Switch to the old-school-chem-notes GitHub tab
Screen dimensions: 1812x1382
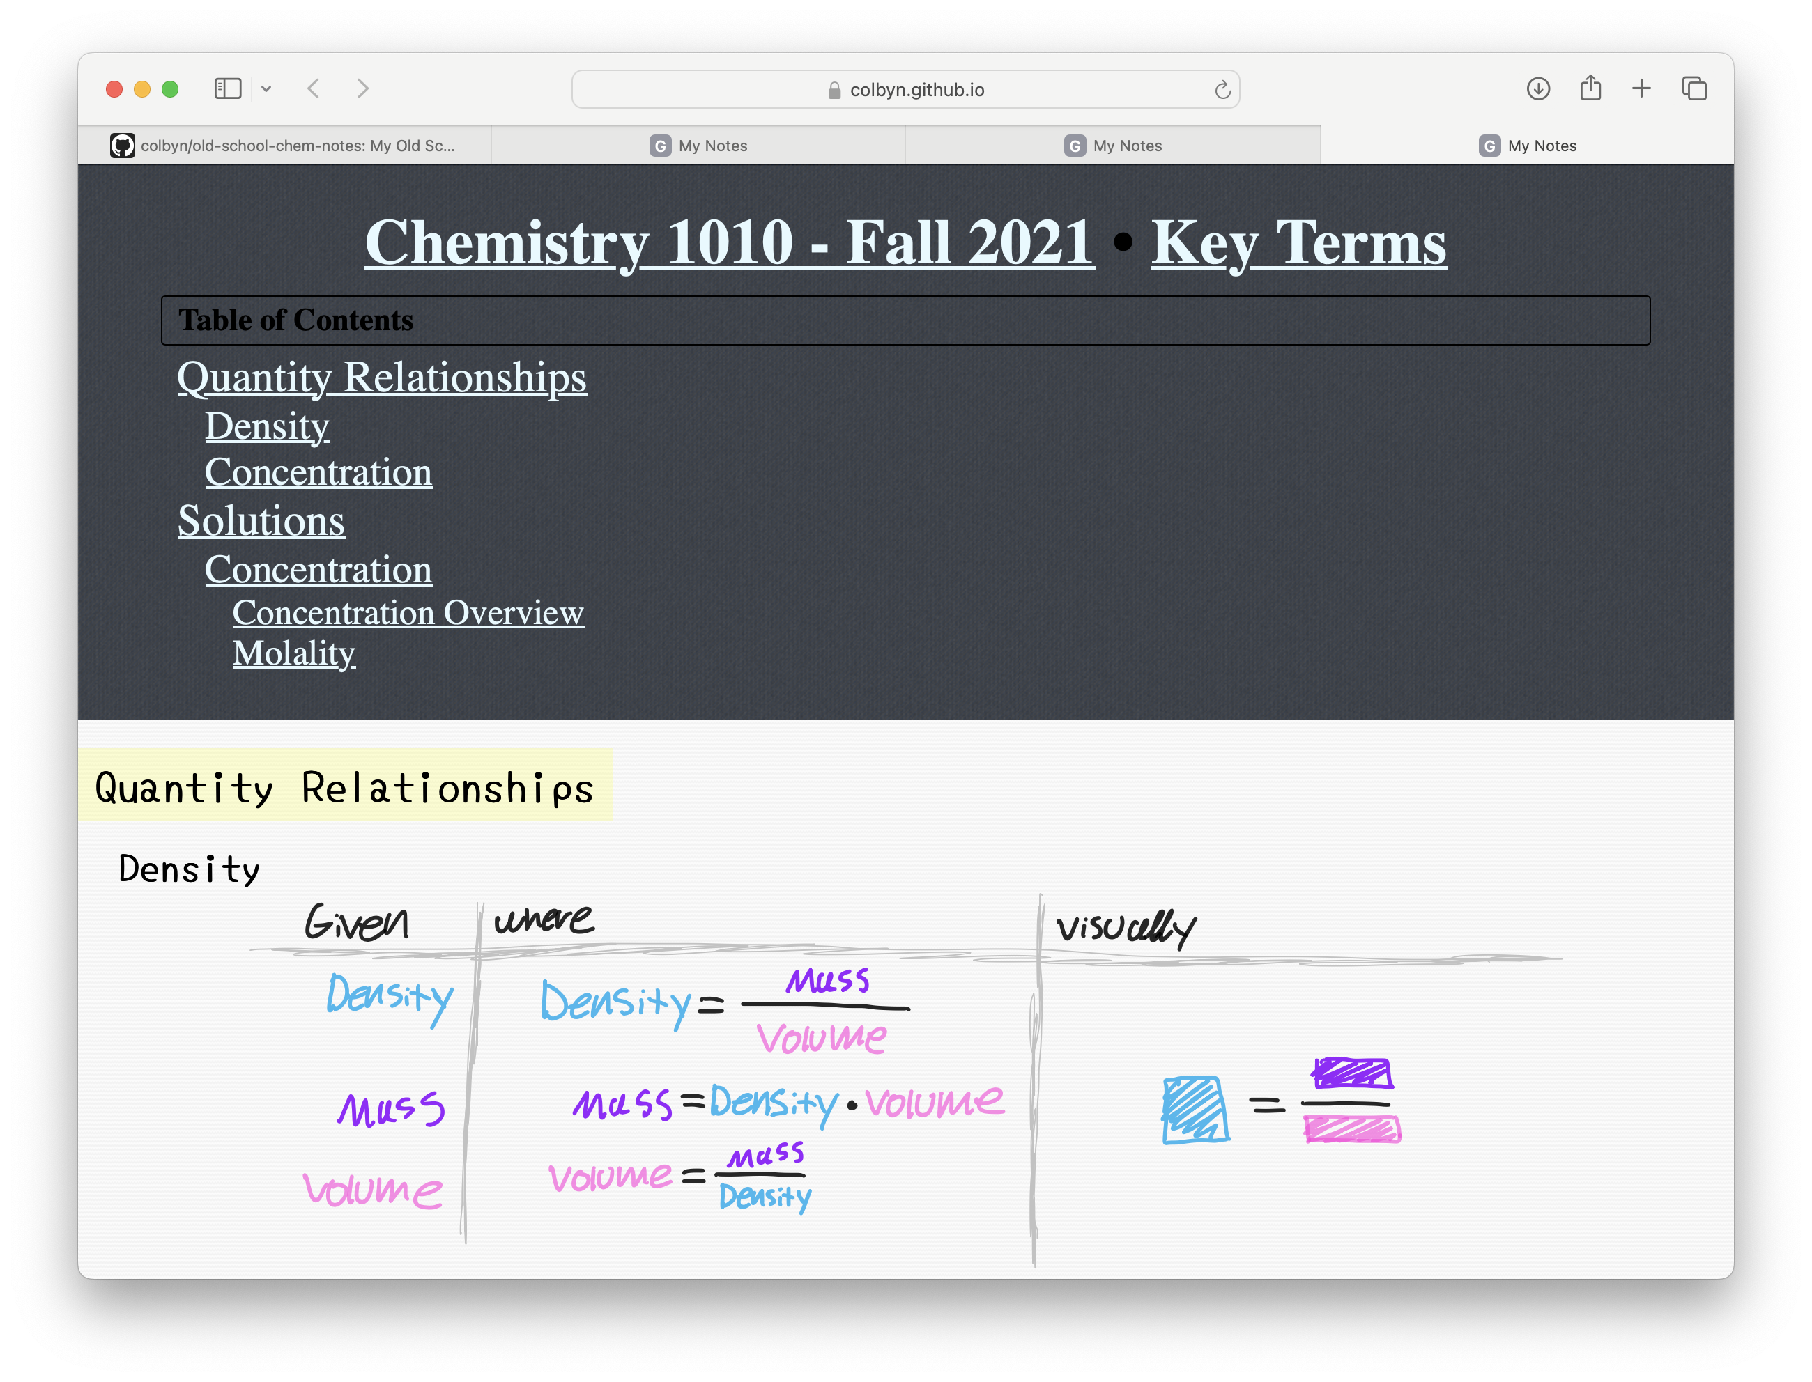click(296, 146)
